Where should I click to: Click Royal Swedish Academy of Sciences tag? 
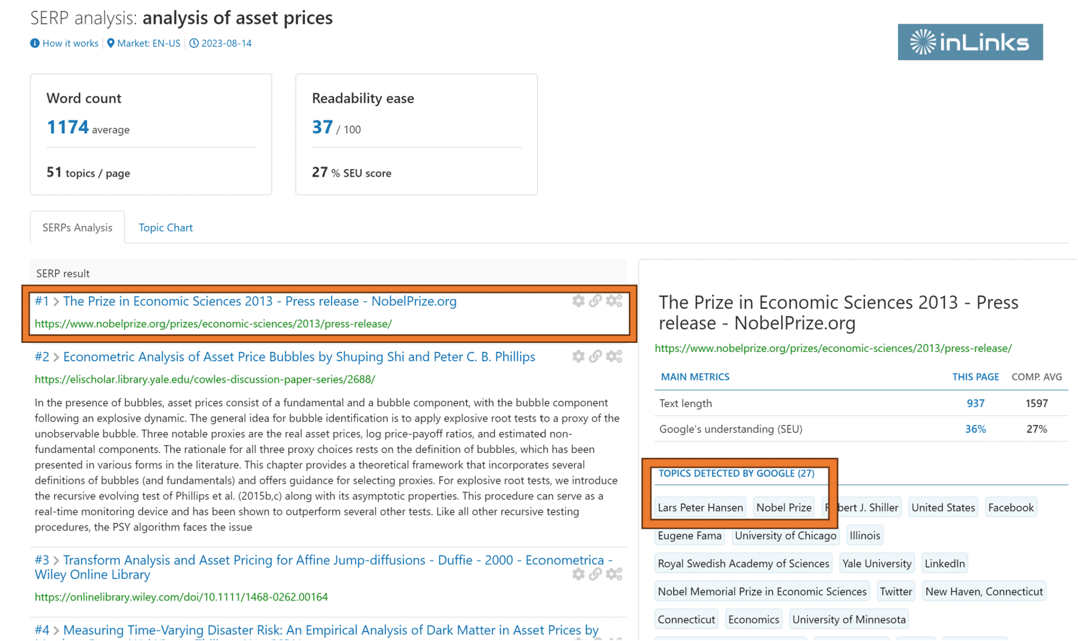(743, 563)
